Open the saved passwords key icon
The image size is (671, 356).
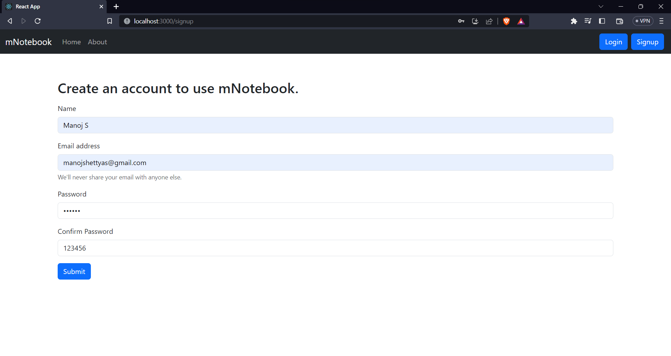click(461, 21)
